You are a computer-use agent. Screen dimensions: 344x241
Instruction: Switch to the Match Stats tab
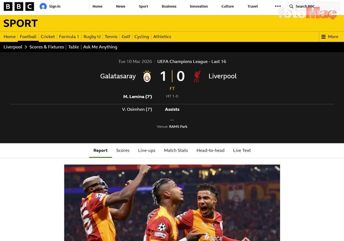pyautogui.click(x=176, y=150)
